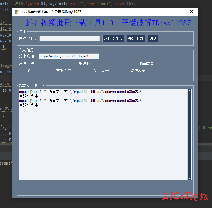The height and width of the screenshot is (208, 212).
Task: Select the 用户关注 label
Action: pyautogui.click(x=27, y=71)
